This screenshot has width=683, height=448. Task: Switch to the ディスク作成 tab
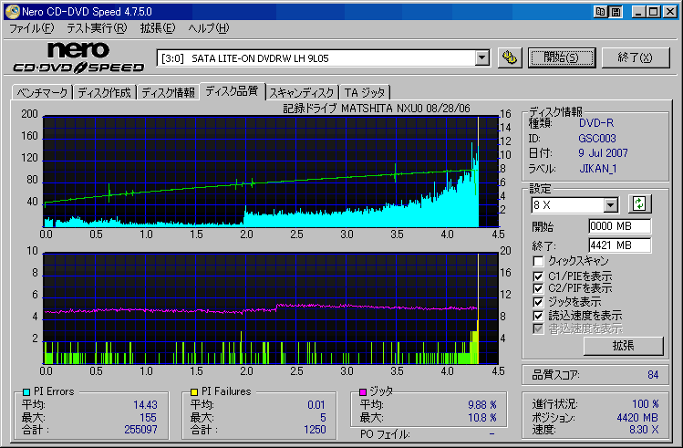click(x=105, y=92)
